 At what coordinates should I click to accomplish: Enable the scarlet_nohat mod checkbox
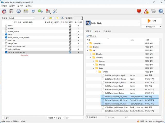click(x=6, y=32)
